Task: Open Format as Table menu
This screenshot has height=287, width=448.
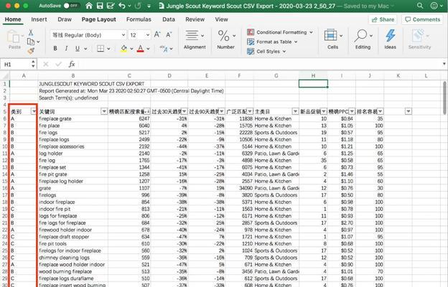Action: (x=272, y=42)
